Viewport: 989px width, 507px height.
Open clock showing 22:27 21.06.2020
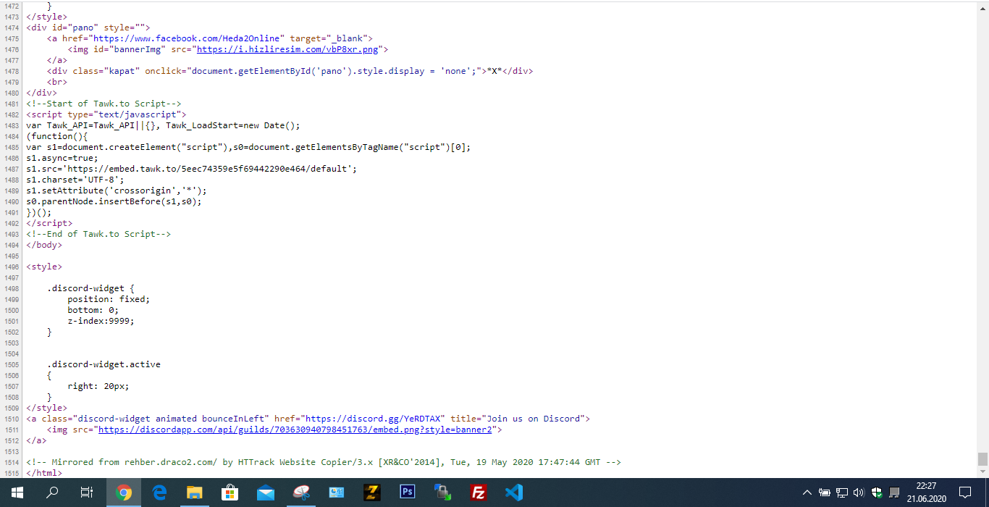tap(927, 493)
